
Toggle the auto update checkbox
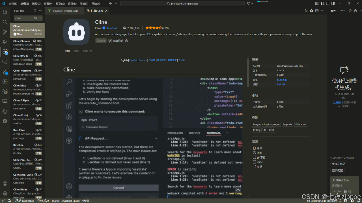[x=110, y=41]
